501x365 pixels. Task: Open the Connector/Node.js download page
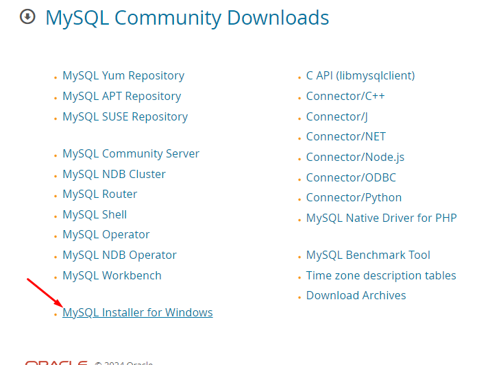point(355,158)
